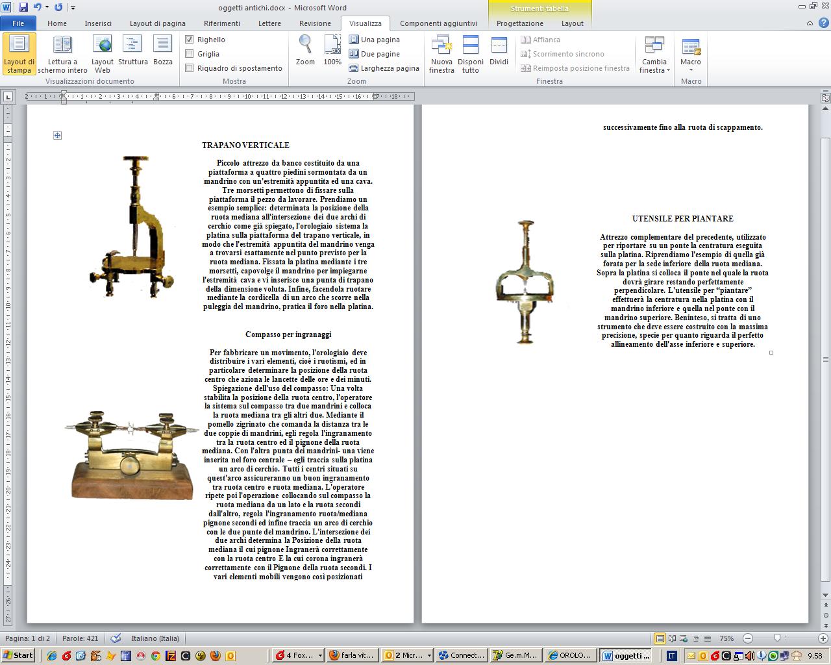Switch to Layout Web view
Viewport: 831px width, 665px height.
tap(103, 54)
